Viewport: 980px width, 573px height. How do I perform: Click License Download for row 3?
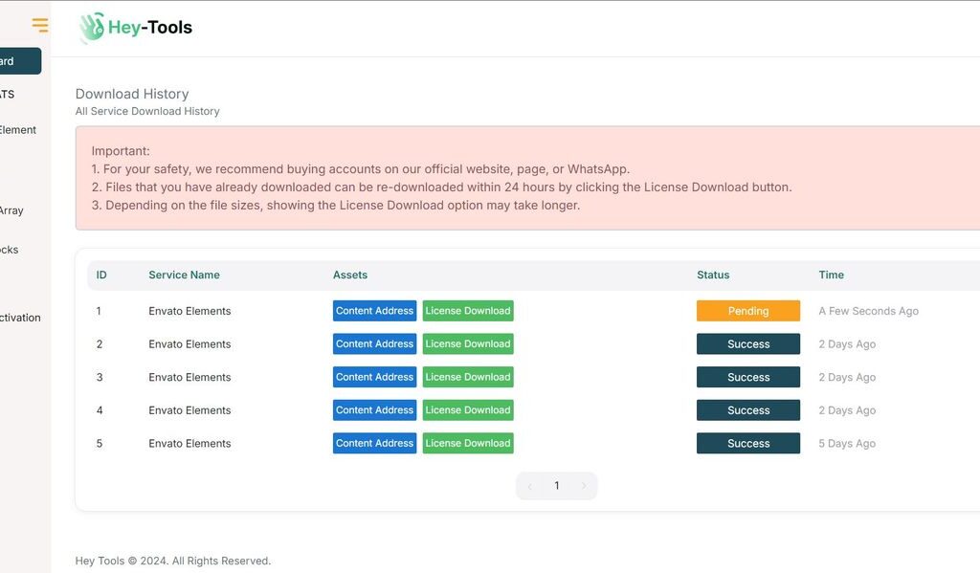click(468, 377)
